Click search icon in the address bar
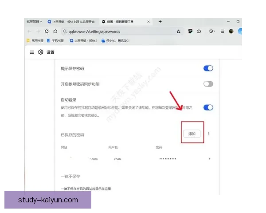The image size is (266, 213). point(65,32)
